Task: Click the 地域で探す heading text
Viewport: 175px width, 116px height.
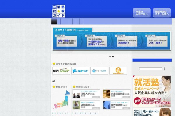Action: [x=62, y=87]
